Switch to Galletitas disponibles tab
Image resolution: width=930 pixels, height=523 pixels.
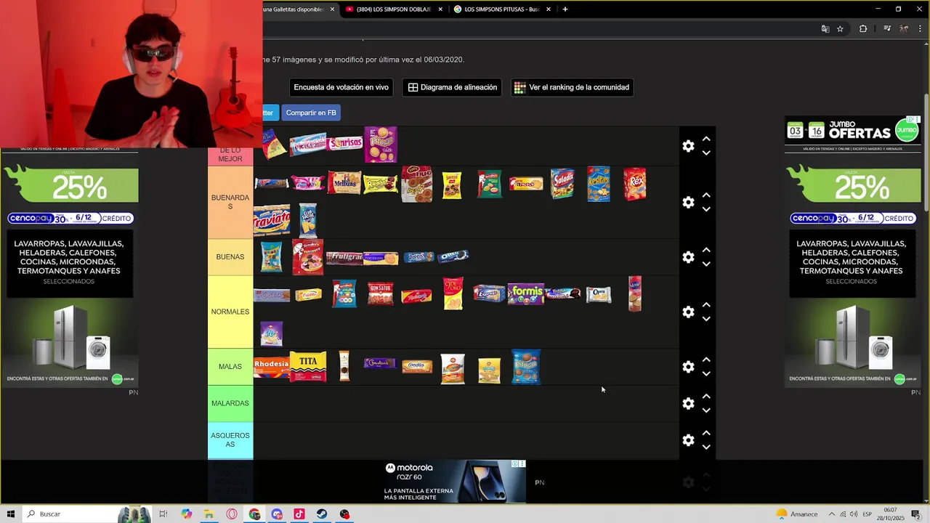tap(294, 9)
